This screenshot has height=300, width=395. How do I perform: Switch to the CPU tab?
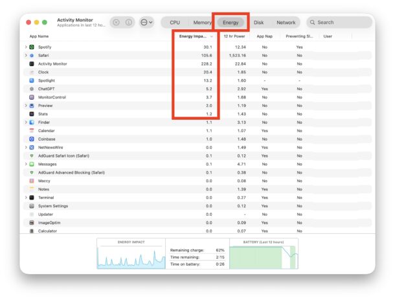pos(175,22)
